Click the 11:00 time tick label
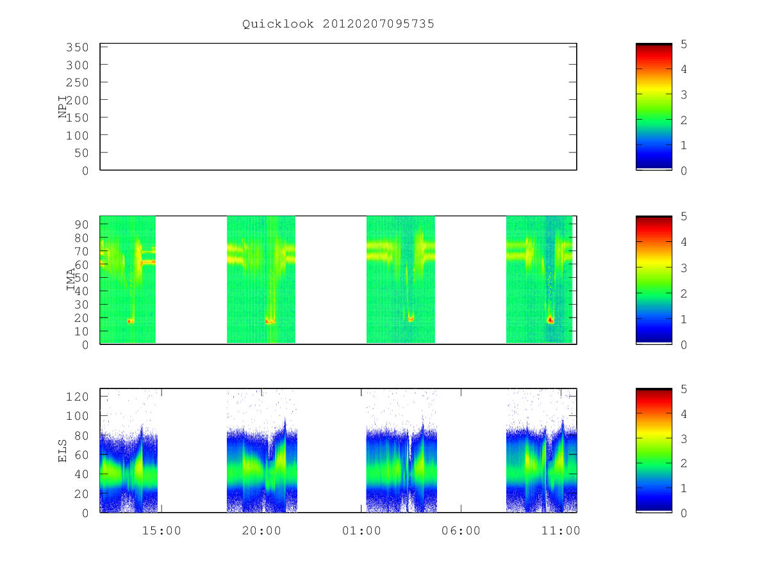Viewport: 769px width, 576px height. (561, 531)
